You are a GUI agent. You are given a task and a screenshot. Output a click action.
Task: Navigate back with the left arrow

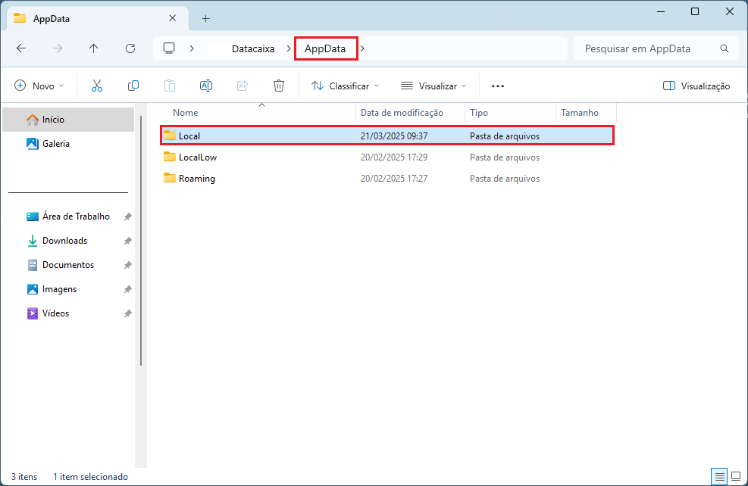click(x=21, y=48)
